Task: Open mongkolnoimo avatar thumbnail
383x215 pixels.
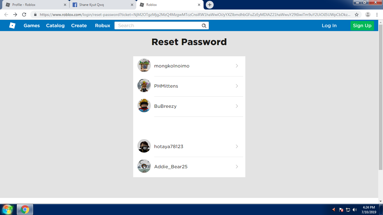Action: pos(144,66)
